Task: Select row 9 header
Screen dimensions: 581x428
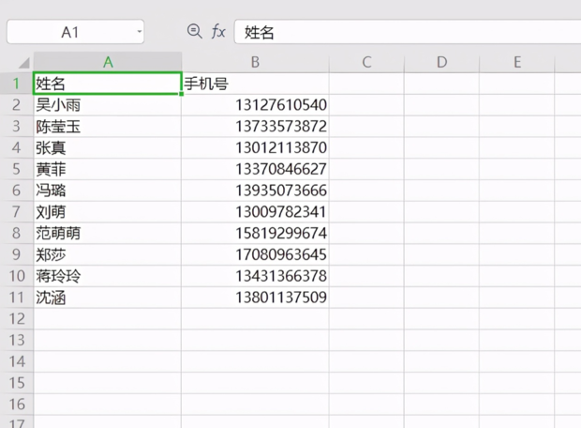Action: coord(17,254)
